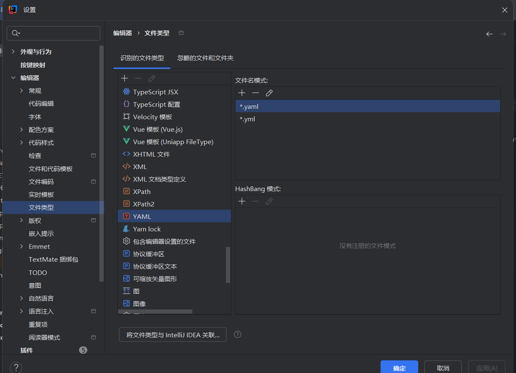Switch to the 识别的文件类型 tab

[x=142, y=58]
